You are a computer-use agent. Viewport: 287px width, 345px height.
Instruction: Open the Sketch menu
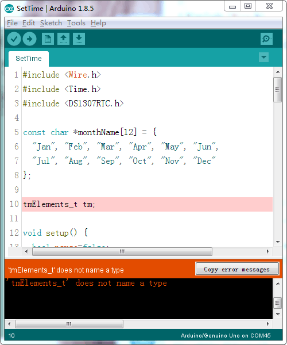(x=51, y=23)
